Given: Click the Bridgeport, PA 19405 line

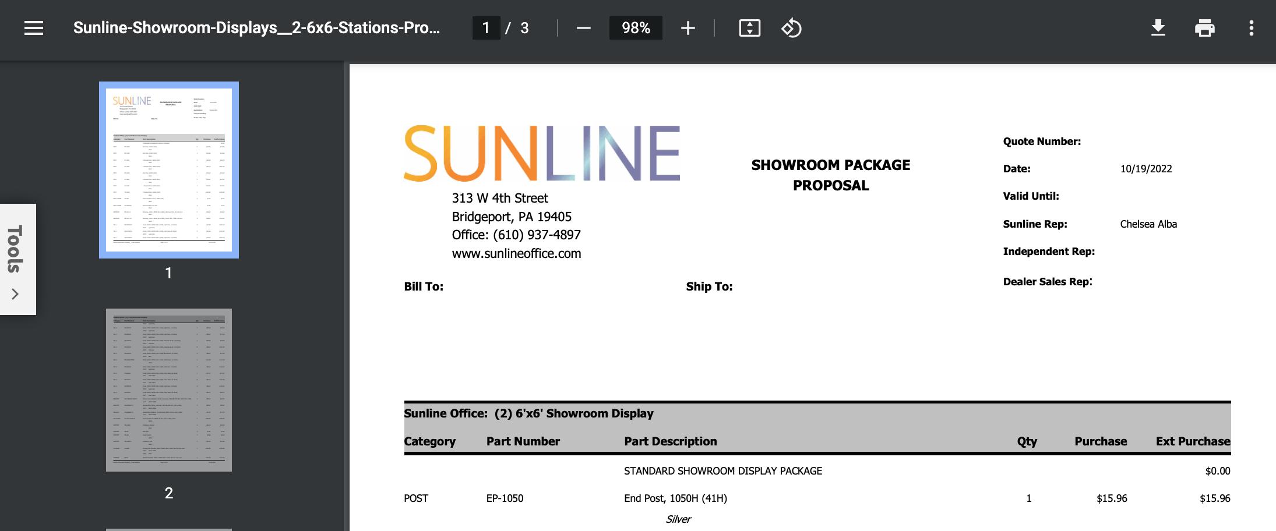Looking at the screenshot, I should (x=512, y=217).
